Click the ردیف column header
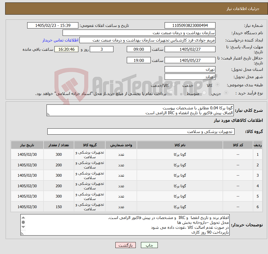268x254 pixels. [258, 145]
